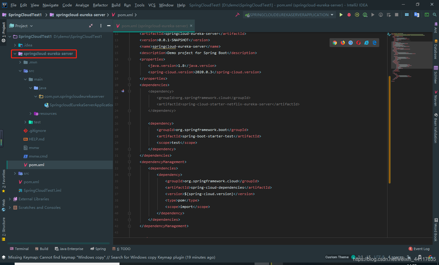Hide the Project tool window
This screenshot has width=439, height=265.
(109, 26)
